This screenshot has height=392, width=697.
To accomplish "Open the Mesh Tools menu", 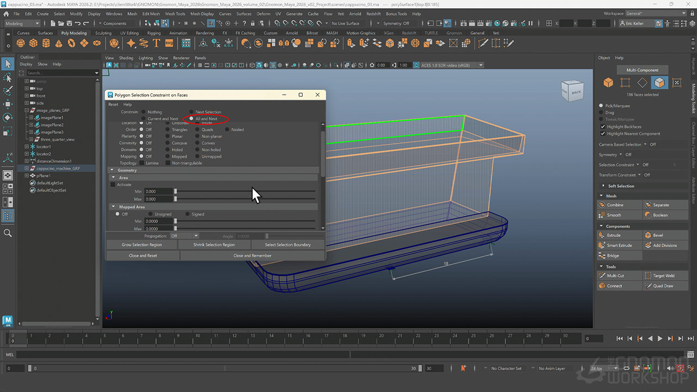I will [175, 14].
